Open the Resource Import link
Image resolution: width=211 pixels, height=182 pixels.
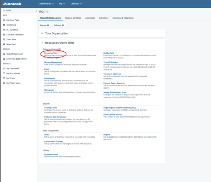click(51, 154)
